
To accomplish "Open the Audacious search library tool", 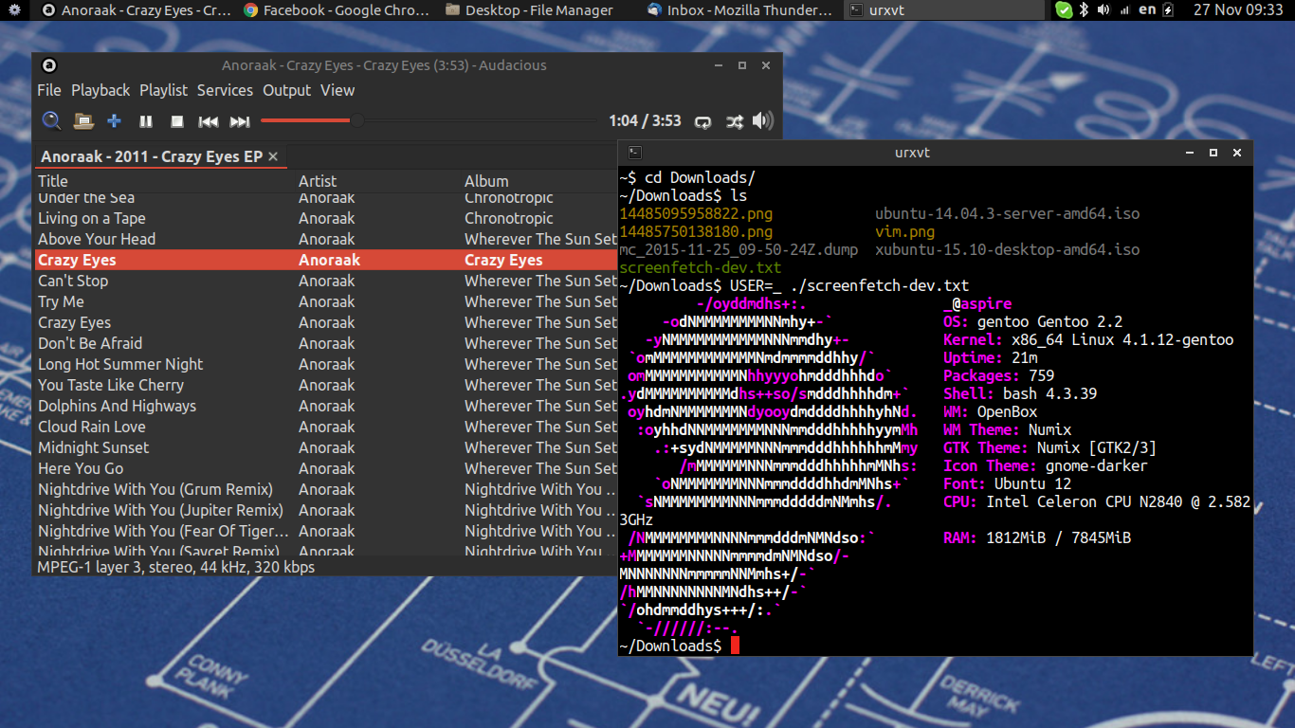I will point(52,121).
